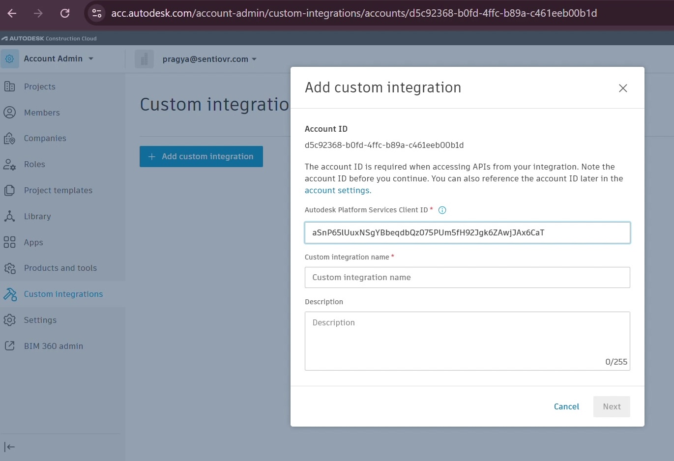
Task: Click the Products and tools icon
Action: (10, 268)
